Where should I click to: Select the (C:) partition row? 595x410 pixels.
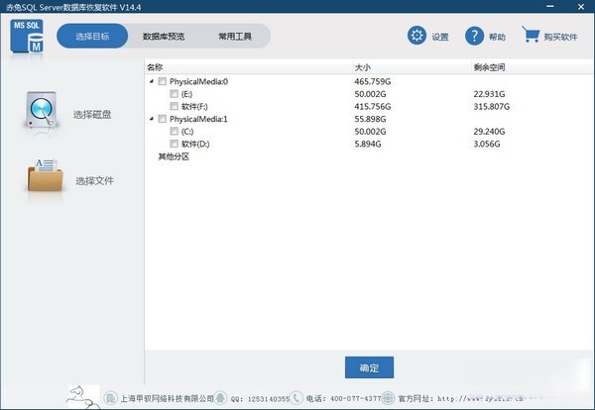187,132
